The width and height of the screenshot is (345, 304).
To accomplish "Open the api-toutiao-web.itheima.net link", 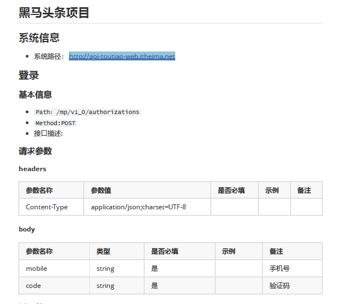I will pyautogui.click(x=122, y=56).
